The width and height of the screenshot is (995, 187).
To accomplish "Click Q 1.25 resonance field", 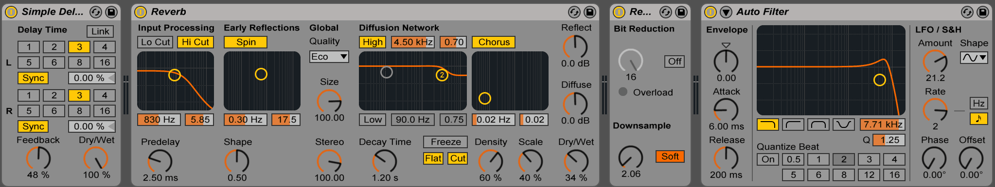I will [889, 140].
